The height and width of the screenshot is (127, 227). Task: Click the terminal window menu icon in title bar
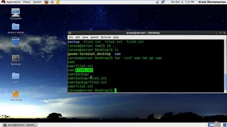tap(70, 33)
